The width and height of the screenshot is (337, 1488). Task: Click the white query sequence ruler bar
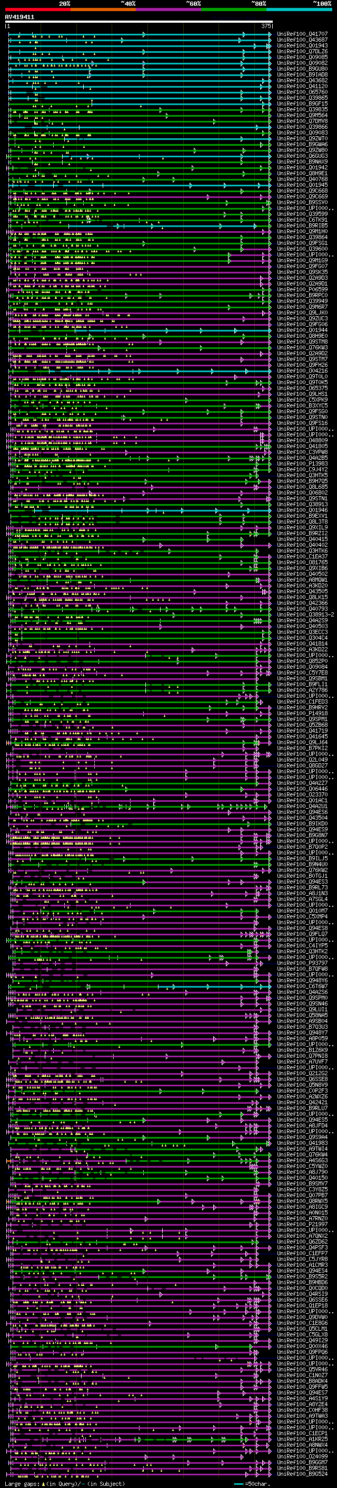(x=139, y=22)
